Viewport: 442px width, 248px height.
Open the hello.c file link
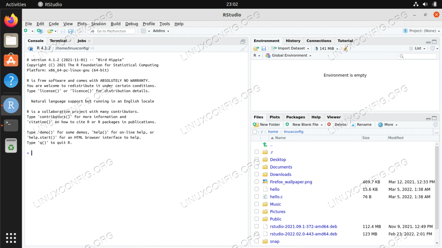click(276, 197)
